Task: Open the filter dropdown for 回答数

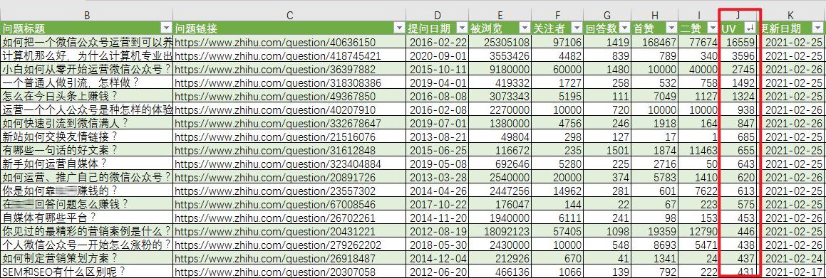Action: pos(625,28)
